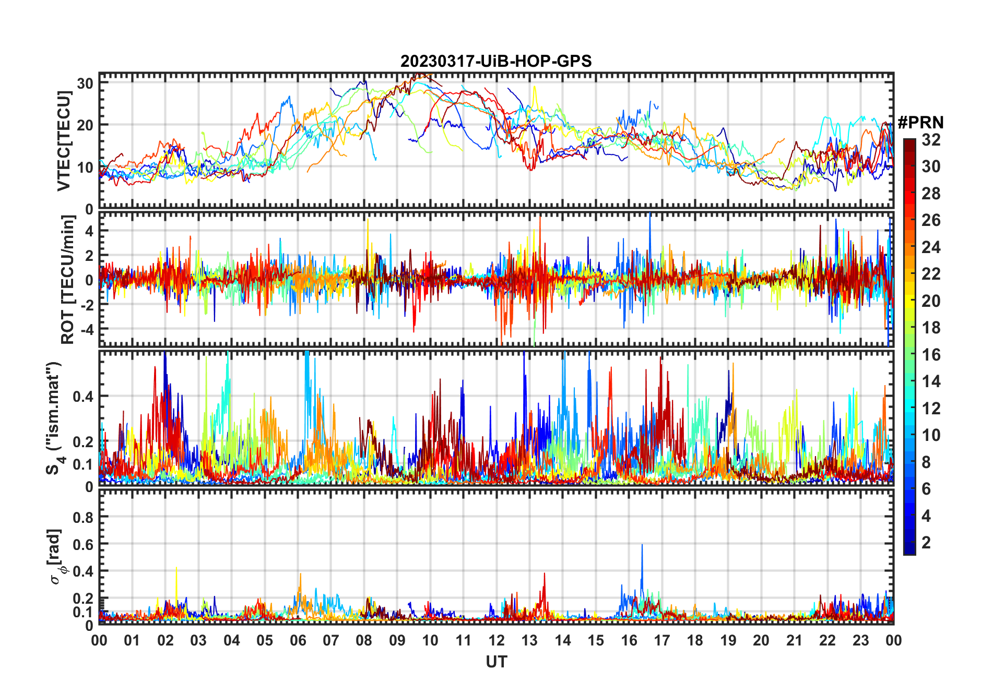Click the 06 hour tick label

coord(298,640)
